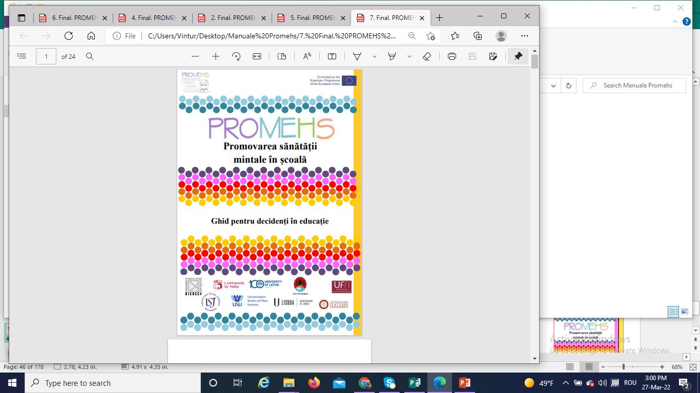The image size is (700, 393).
Task: Fit PDF page to width
Action: [257, 56]
